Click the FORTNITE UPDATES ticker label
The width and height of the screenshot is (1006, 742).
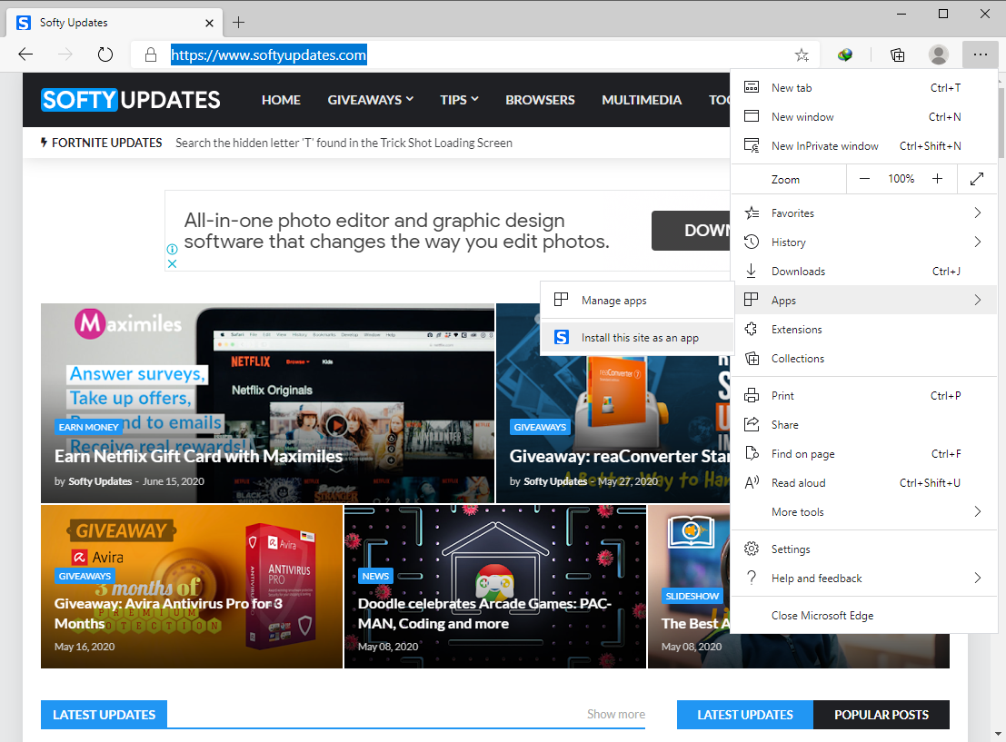(x=102, y=143)
